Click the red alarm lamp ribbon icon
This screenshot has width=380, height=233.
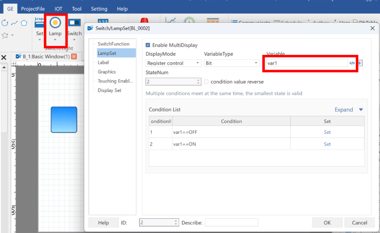tap(145, 20)
